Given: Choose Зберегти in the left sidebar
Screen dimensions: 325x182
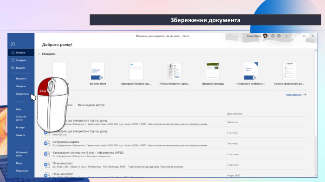Looking at the screenshot, I should [x=21, y=86].
